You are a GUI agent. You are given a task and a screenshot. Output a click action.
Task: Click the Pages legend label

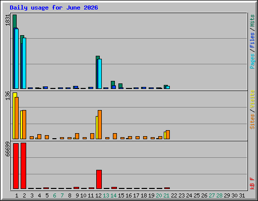coord(252,61)
